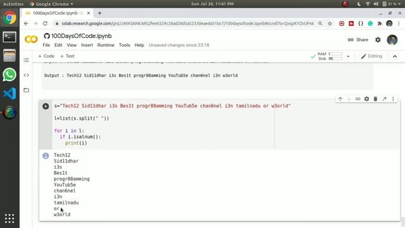This screenshot has height=228, width=405.
Task: Open Chrome extensions puzzle icon
Action: (380, 23)
